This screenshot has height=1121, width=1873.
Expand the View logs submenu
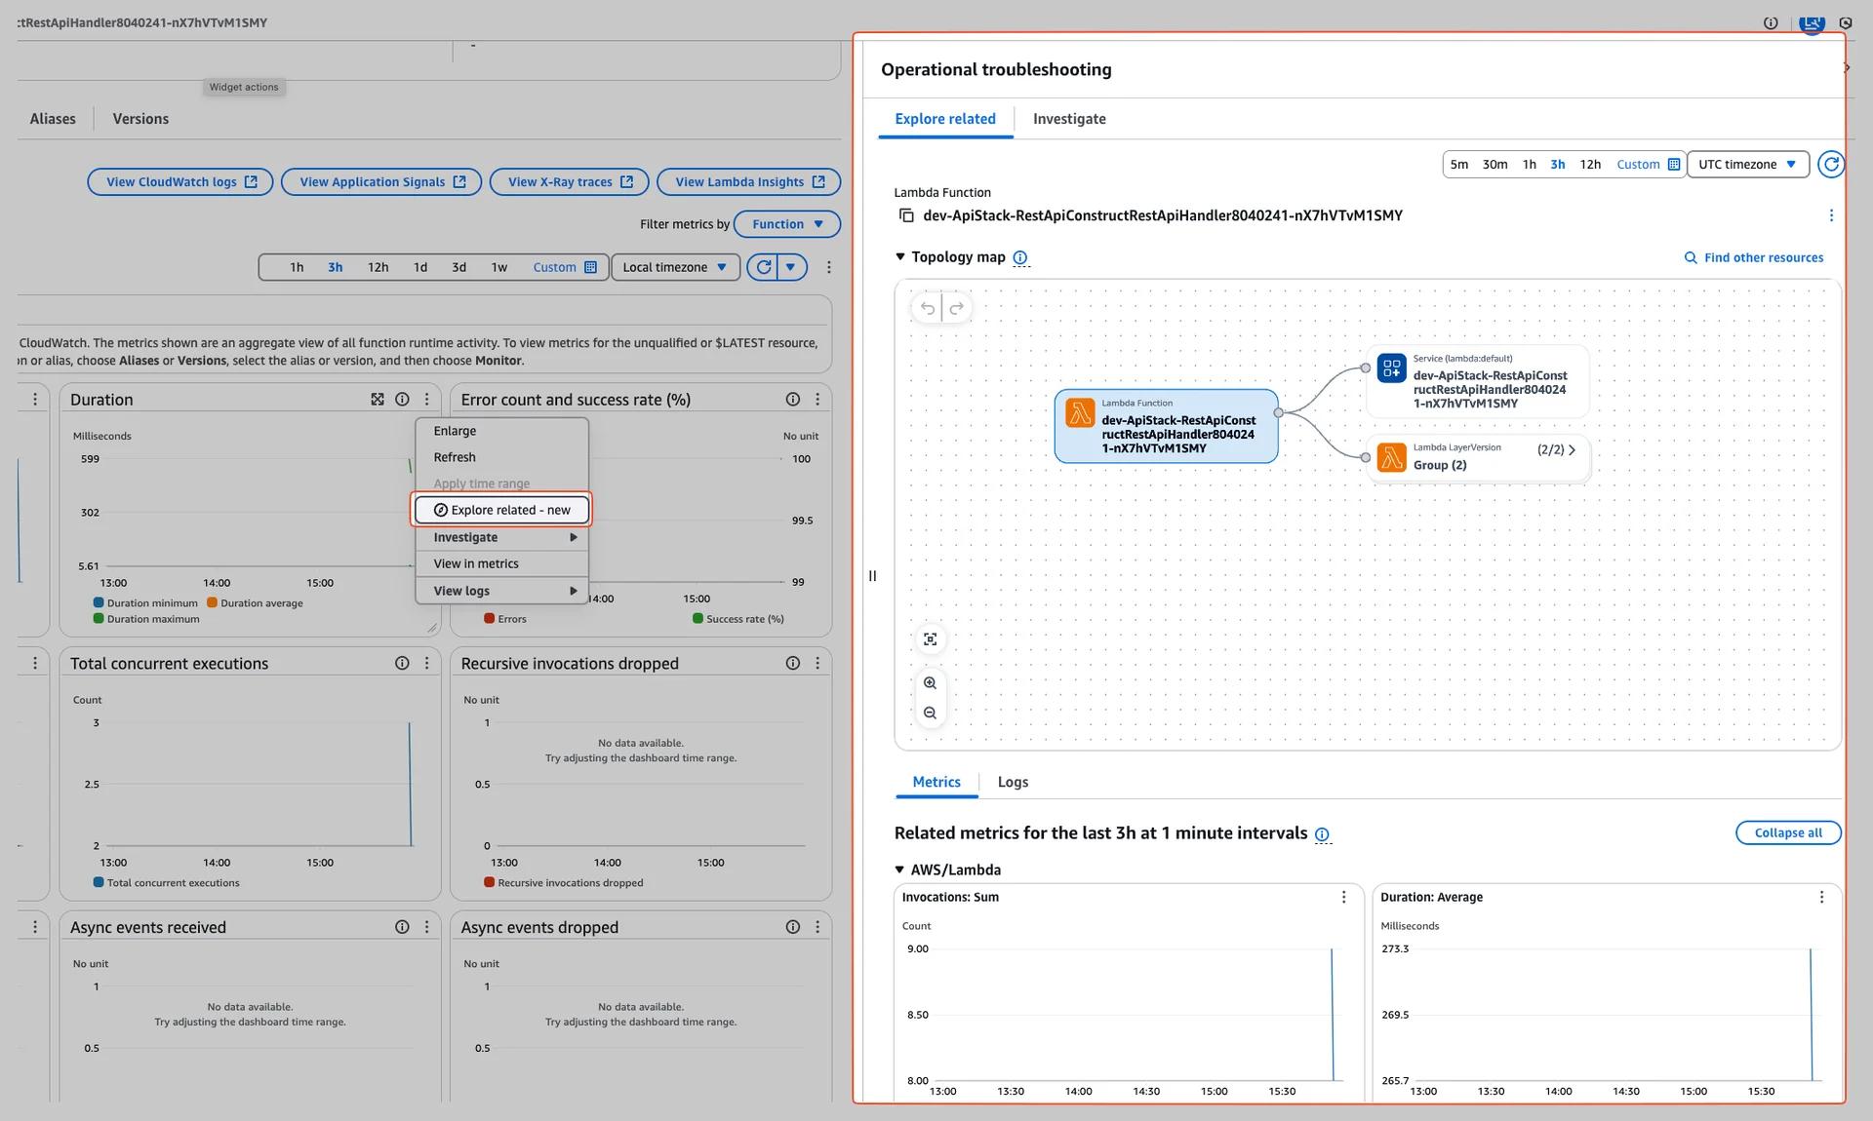pyautogui.click(x=502, y=591)
